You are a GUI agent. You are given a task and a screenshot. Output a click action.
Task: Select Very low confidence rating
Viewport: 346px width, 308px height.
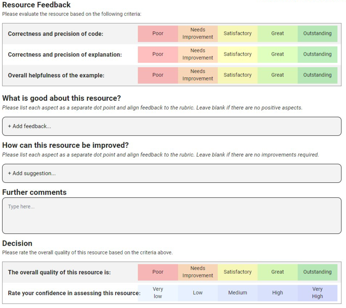click(158, 293)
